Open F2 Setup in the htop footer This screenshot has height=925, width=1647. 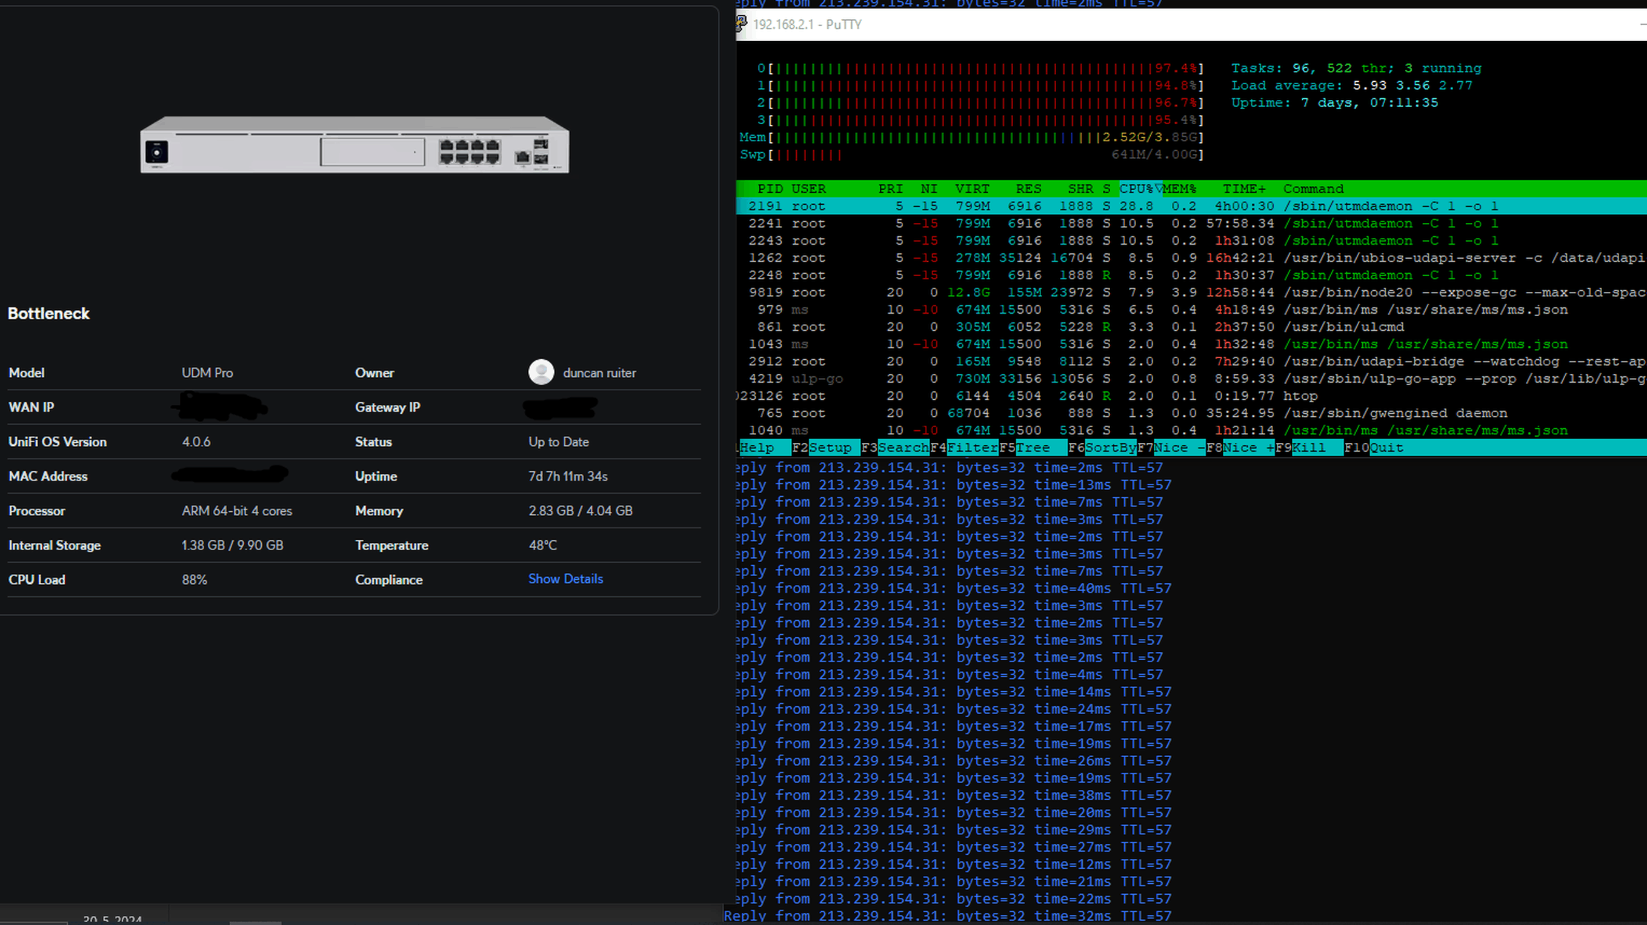pos(825,448)
